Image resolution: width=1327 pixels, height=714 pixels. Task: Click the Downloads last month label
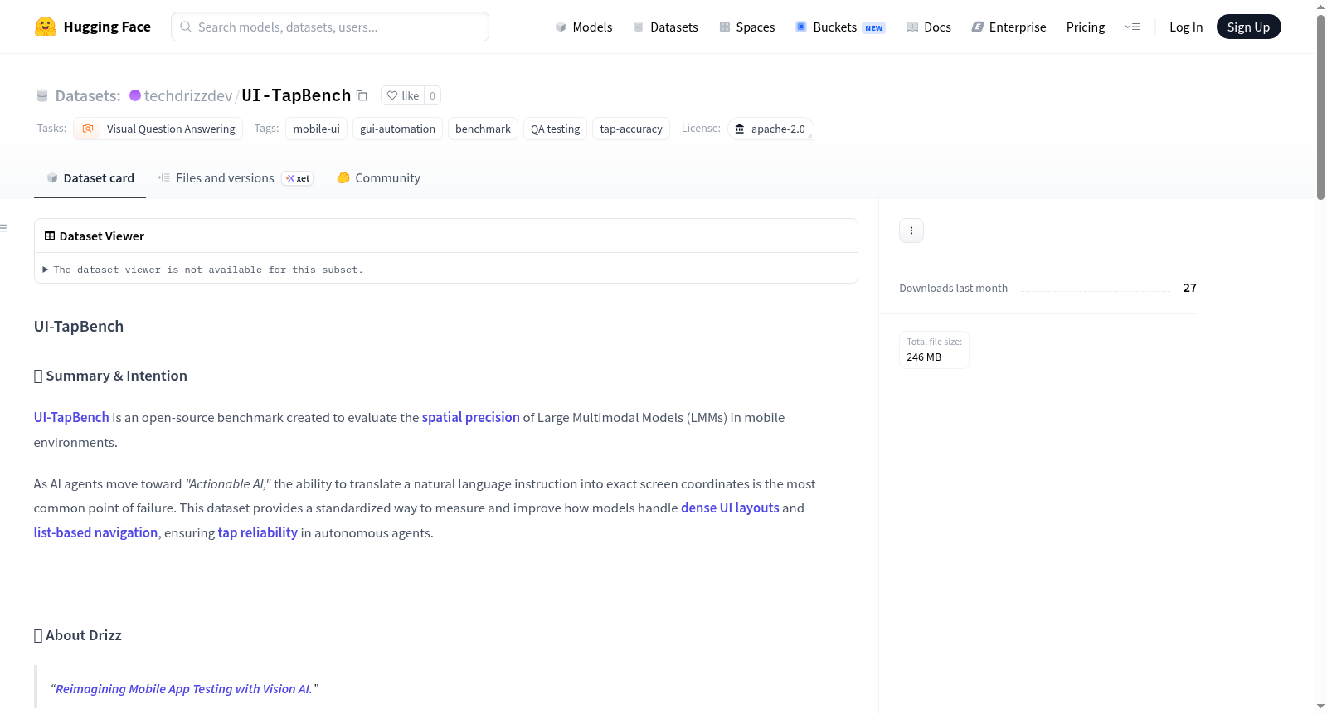pyautogui.click(x=953, y=288)
